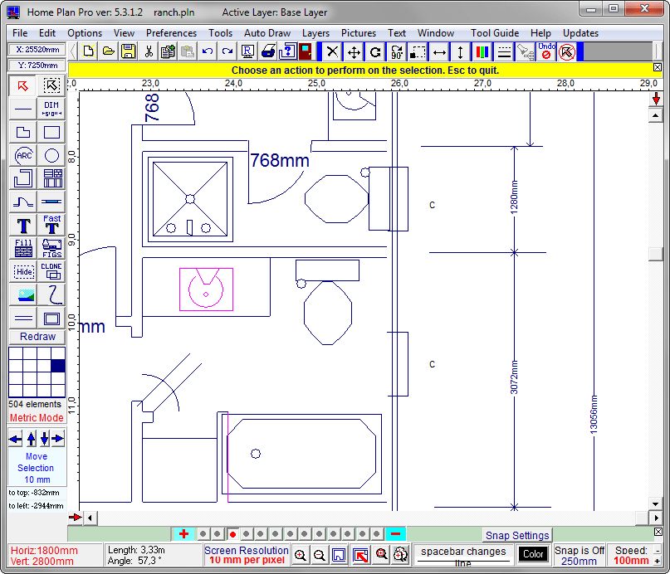Open the Tool Guide menu
Image resolution: width=670 pixels, height=574 pixels.
click(494, 33)
